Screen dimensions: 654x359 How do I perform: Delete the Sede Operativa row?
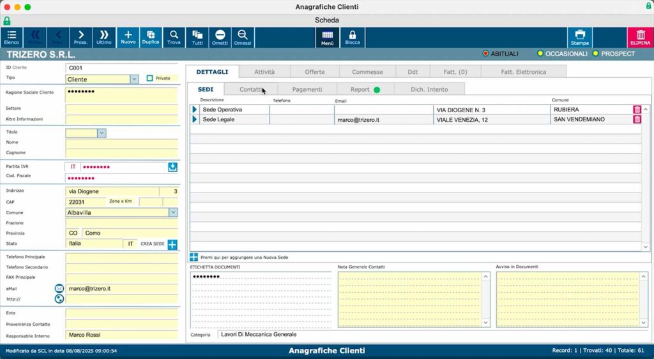point(637,110)
